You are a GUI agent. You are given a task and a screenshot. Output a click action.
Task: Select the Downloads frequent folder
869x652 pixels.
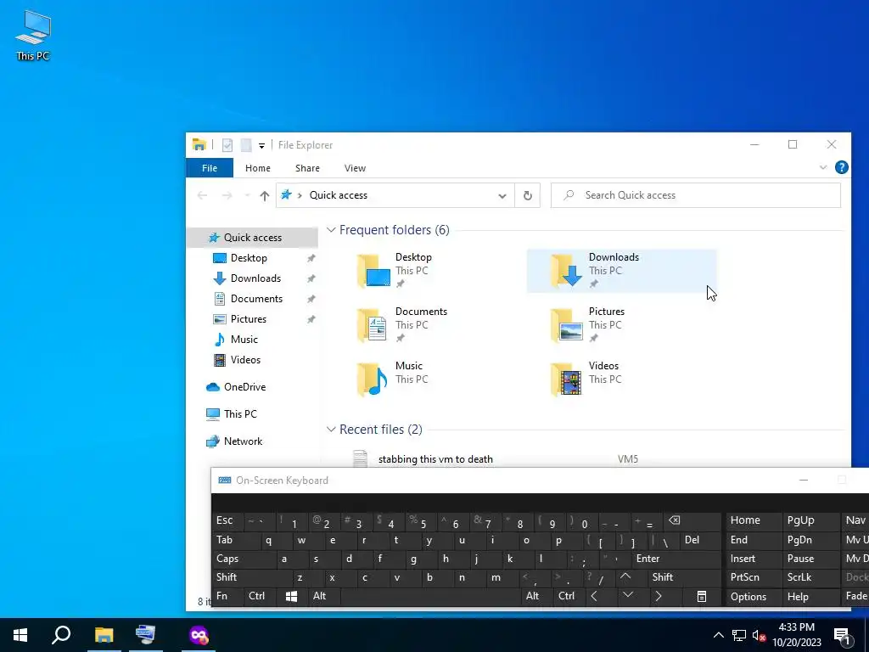(621, 271)
